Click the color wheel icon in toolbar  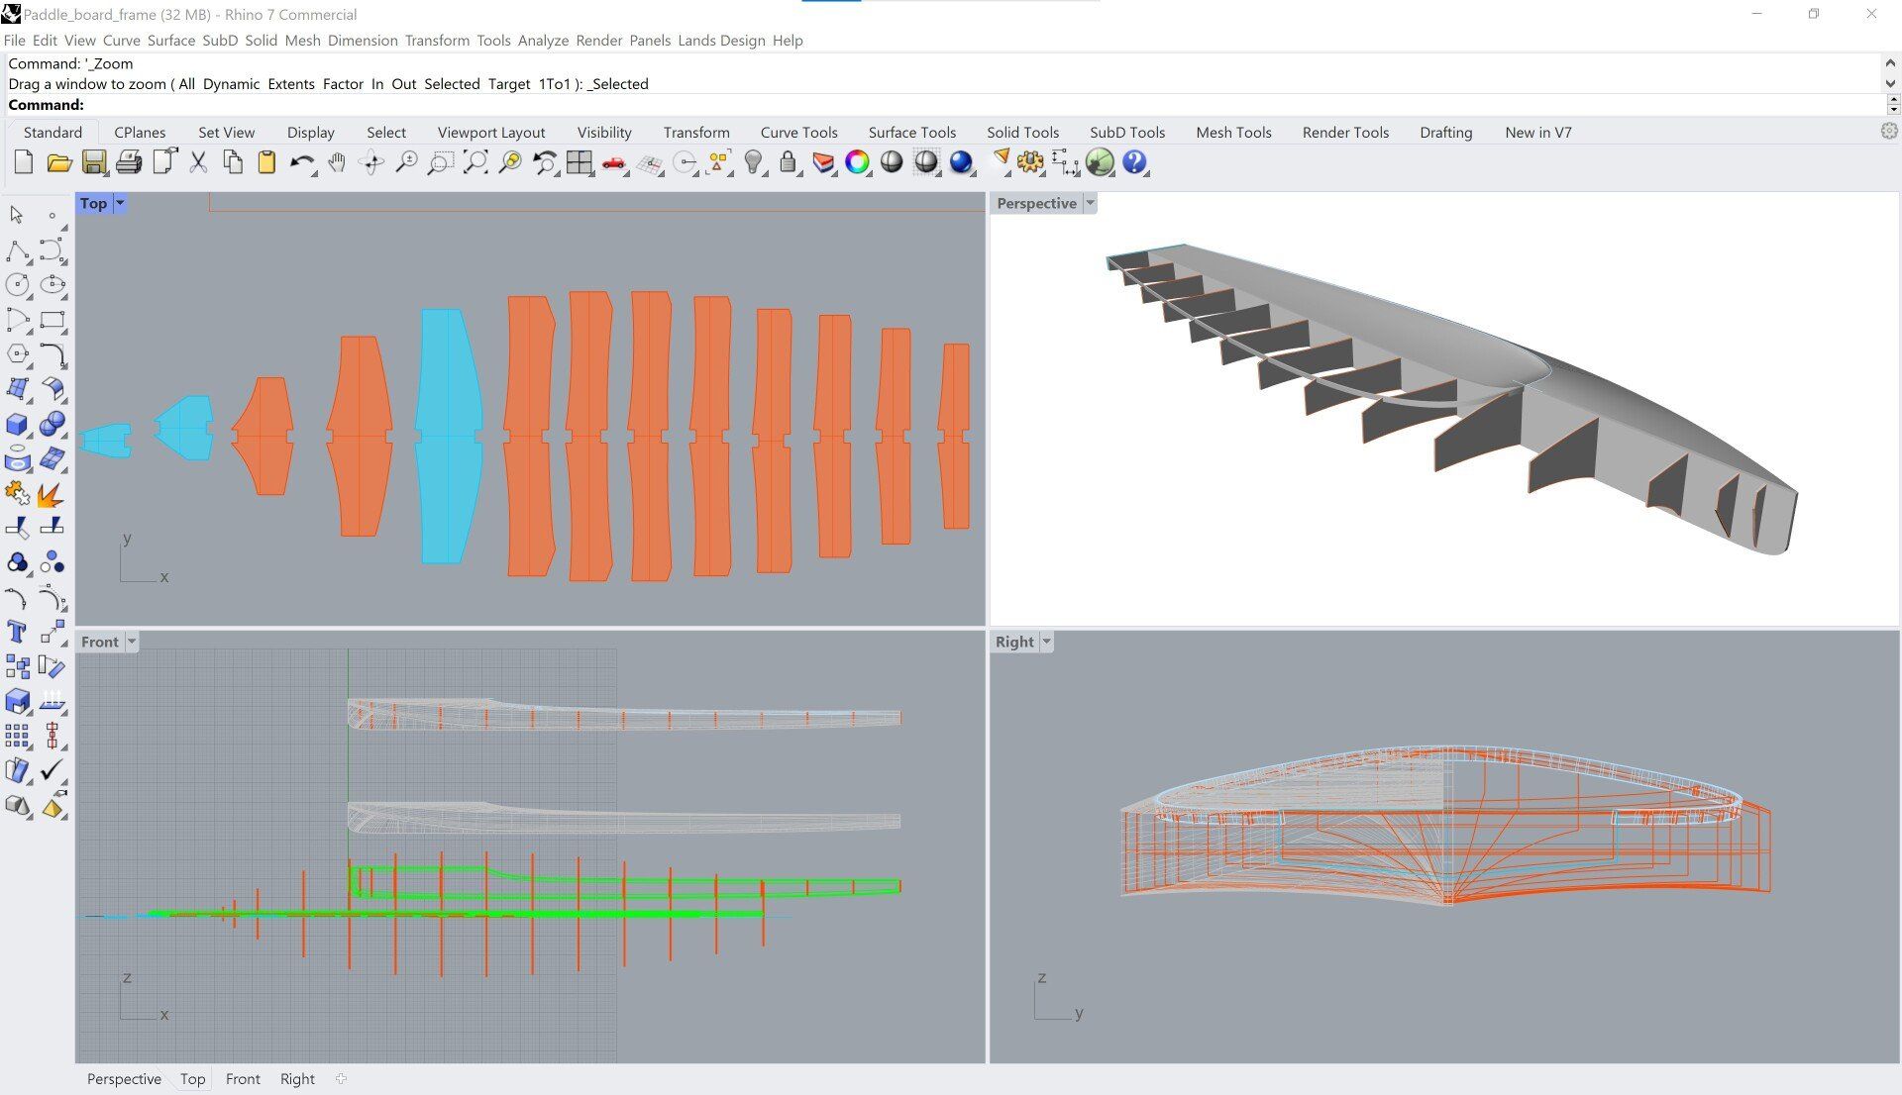(x=857, y=162)
